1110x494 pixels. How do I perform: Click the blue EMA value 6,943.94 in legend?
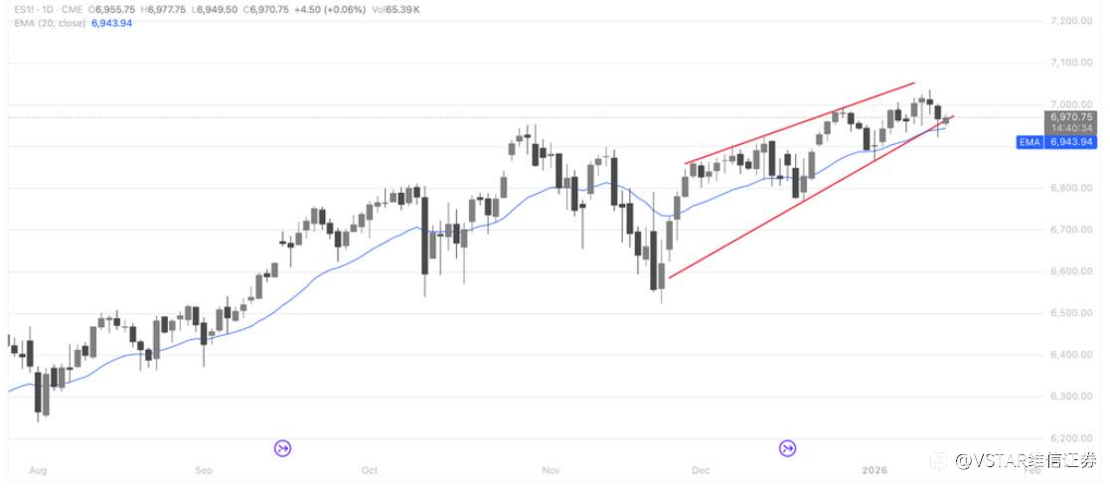pyautogui.click(x=111, y=22)
